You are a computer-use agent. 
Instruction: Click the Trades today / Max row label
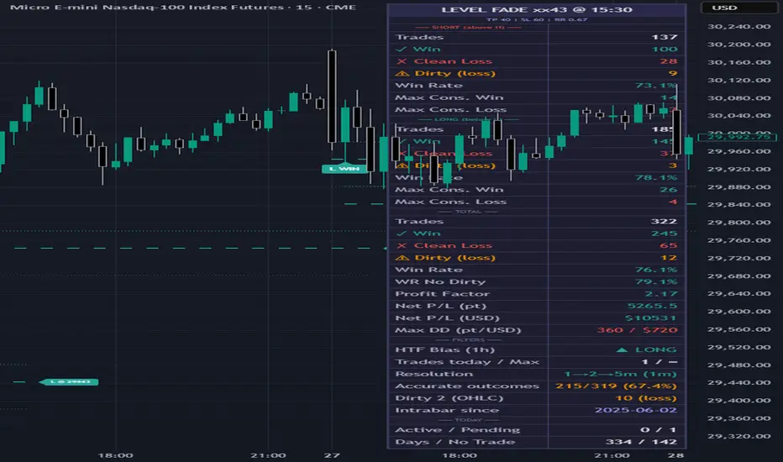467,361
